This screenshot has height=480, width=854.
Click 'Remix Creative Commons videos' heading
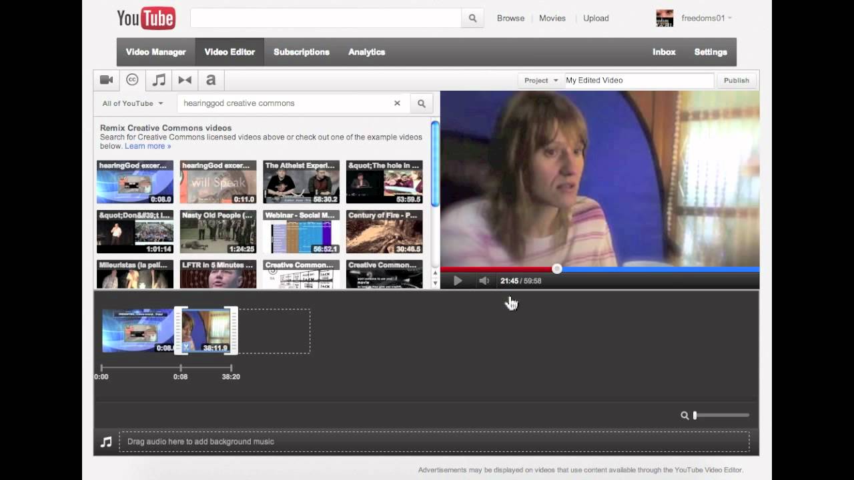[x=165, y=128]
